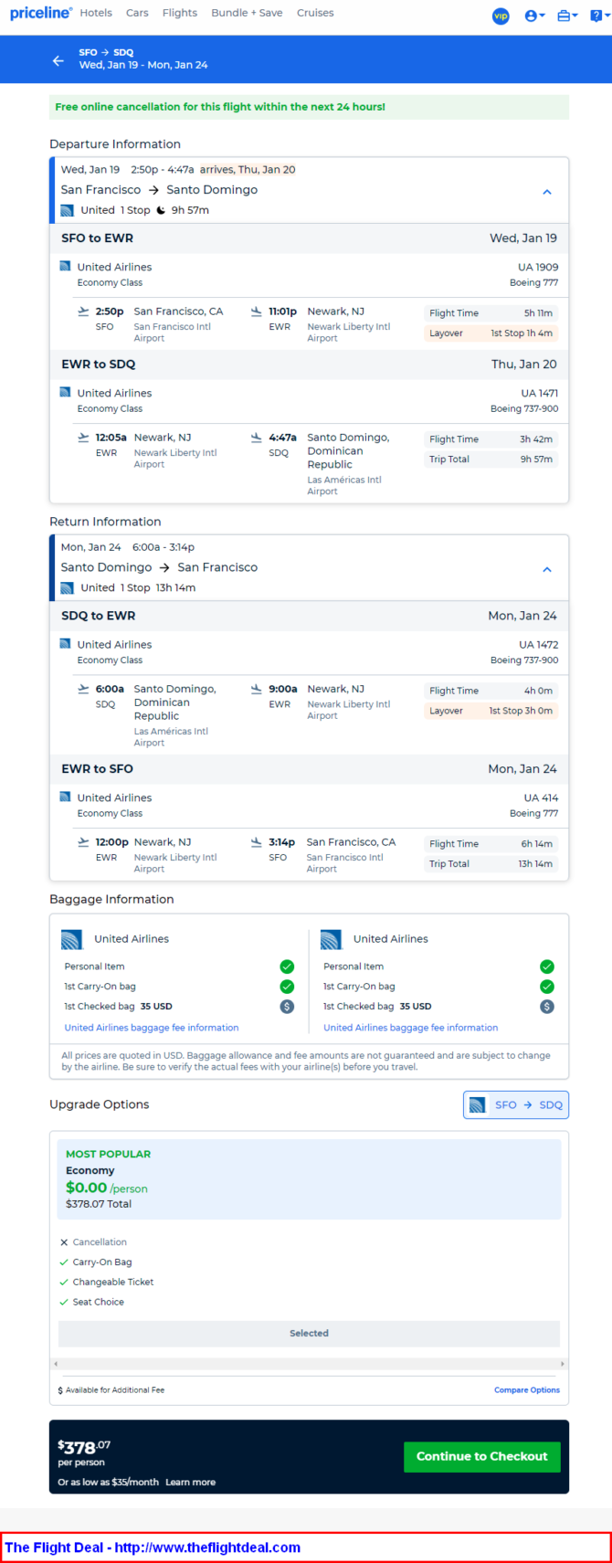Open right United Airlines baggage fee information

[x=411, y=1028]
